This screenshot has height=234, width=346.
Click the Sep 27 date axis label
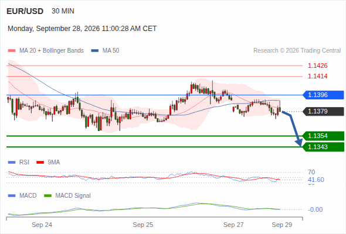point(233,225)
